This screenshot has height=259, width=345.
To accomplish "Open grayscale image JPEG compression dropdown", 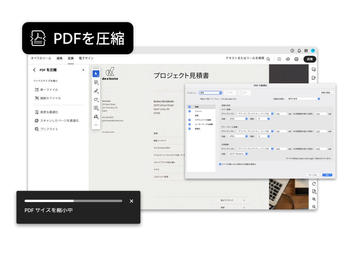I will pyautogui.click(x=238, y=137).
